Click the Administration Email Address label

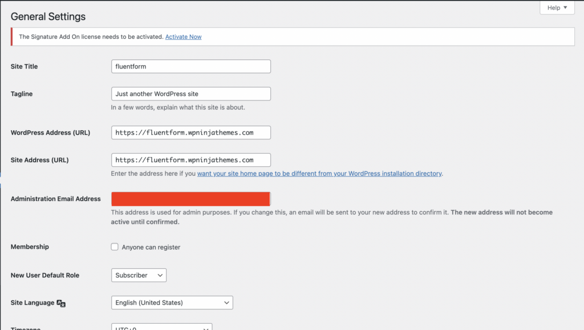point(55,199)
